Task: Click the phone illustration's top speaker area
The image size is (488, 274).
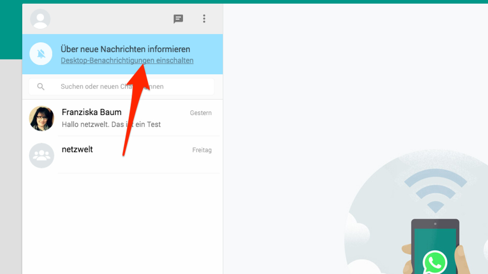Action: pyautogui.click(x=435, y=224)
